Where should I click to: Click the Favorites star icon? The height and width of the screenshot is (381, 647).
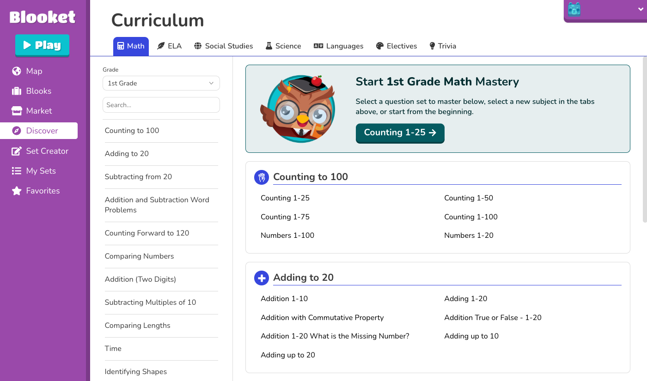tap(17, 191)
